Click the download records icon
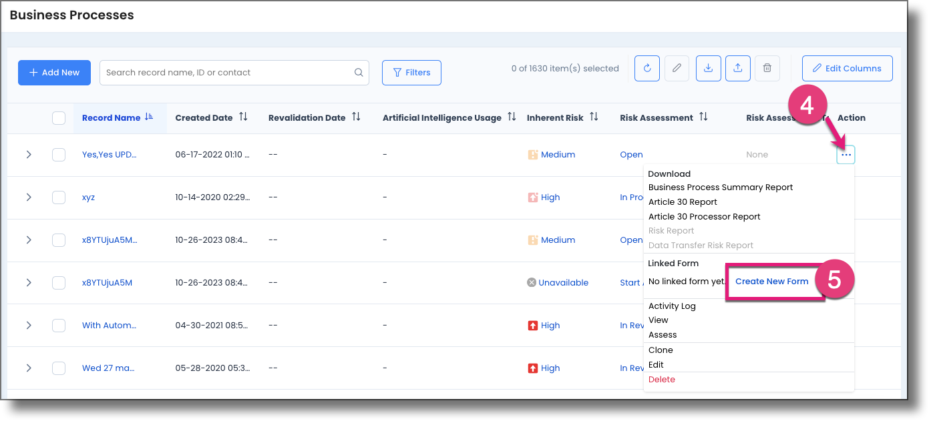929x421 pixels. point(708,68)
